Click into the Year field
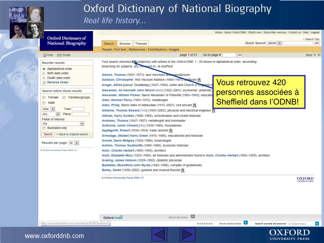This screenshot has height=243, width=324. point(78,109)
